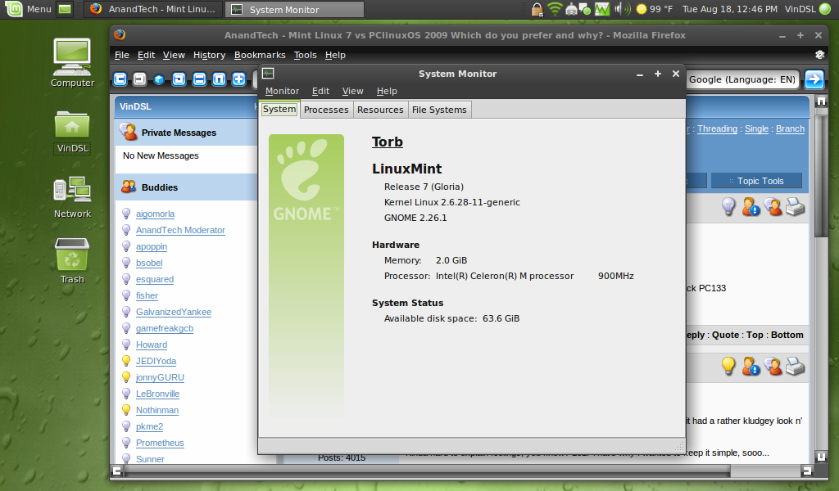This screenshot has height=491, width=839.
Task: Open the Help menu in System Monitor
Action: pos(387,91)
